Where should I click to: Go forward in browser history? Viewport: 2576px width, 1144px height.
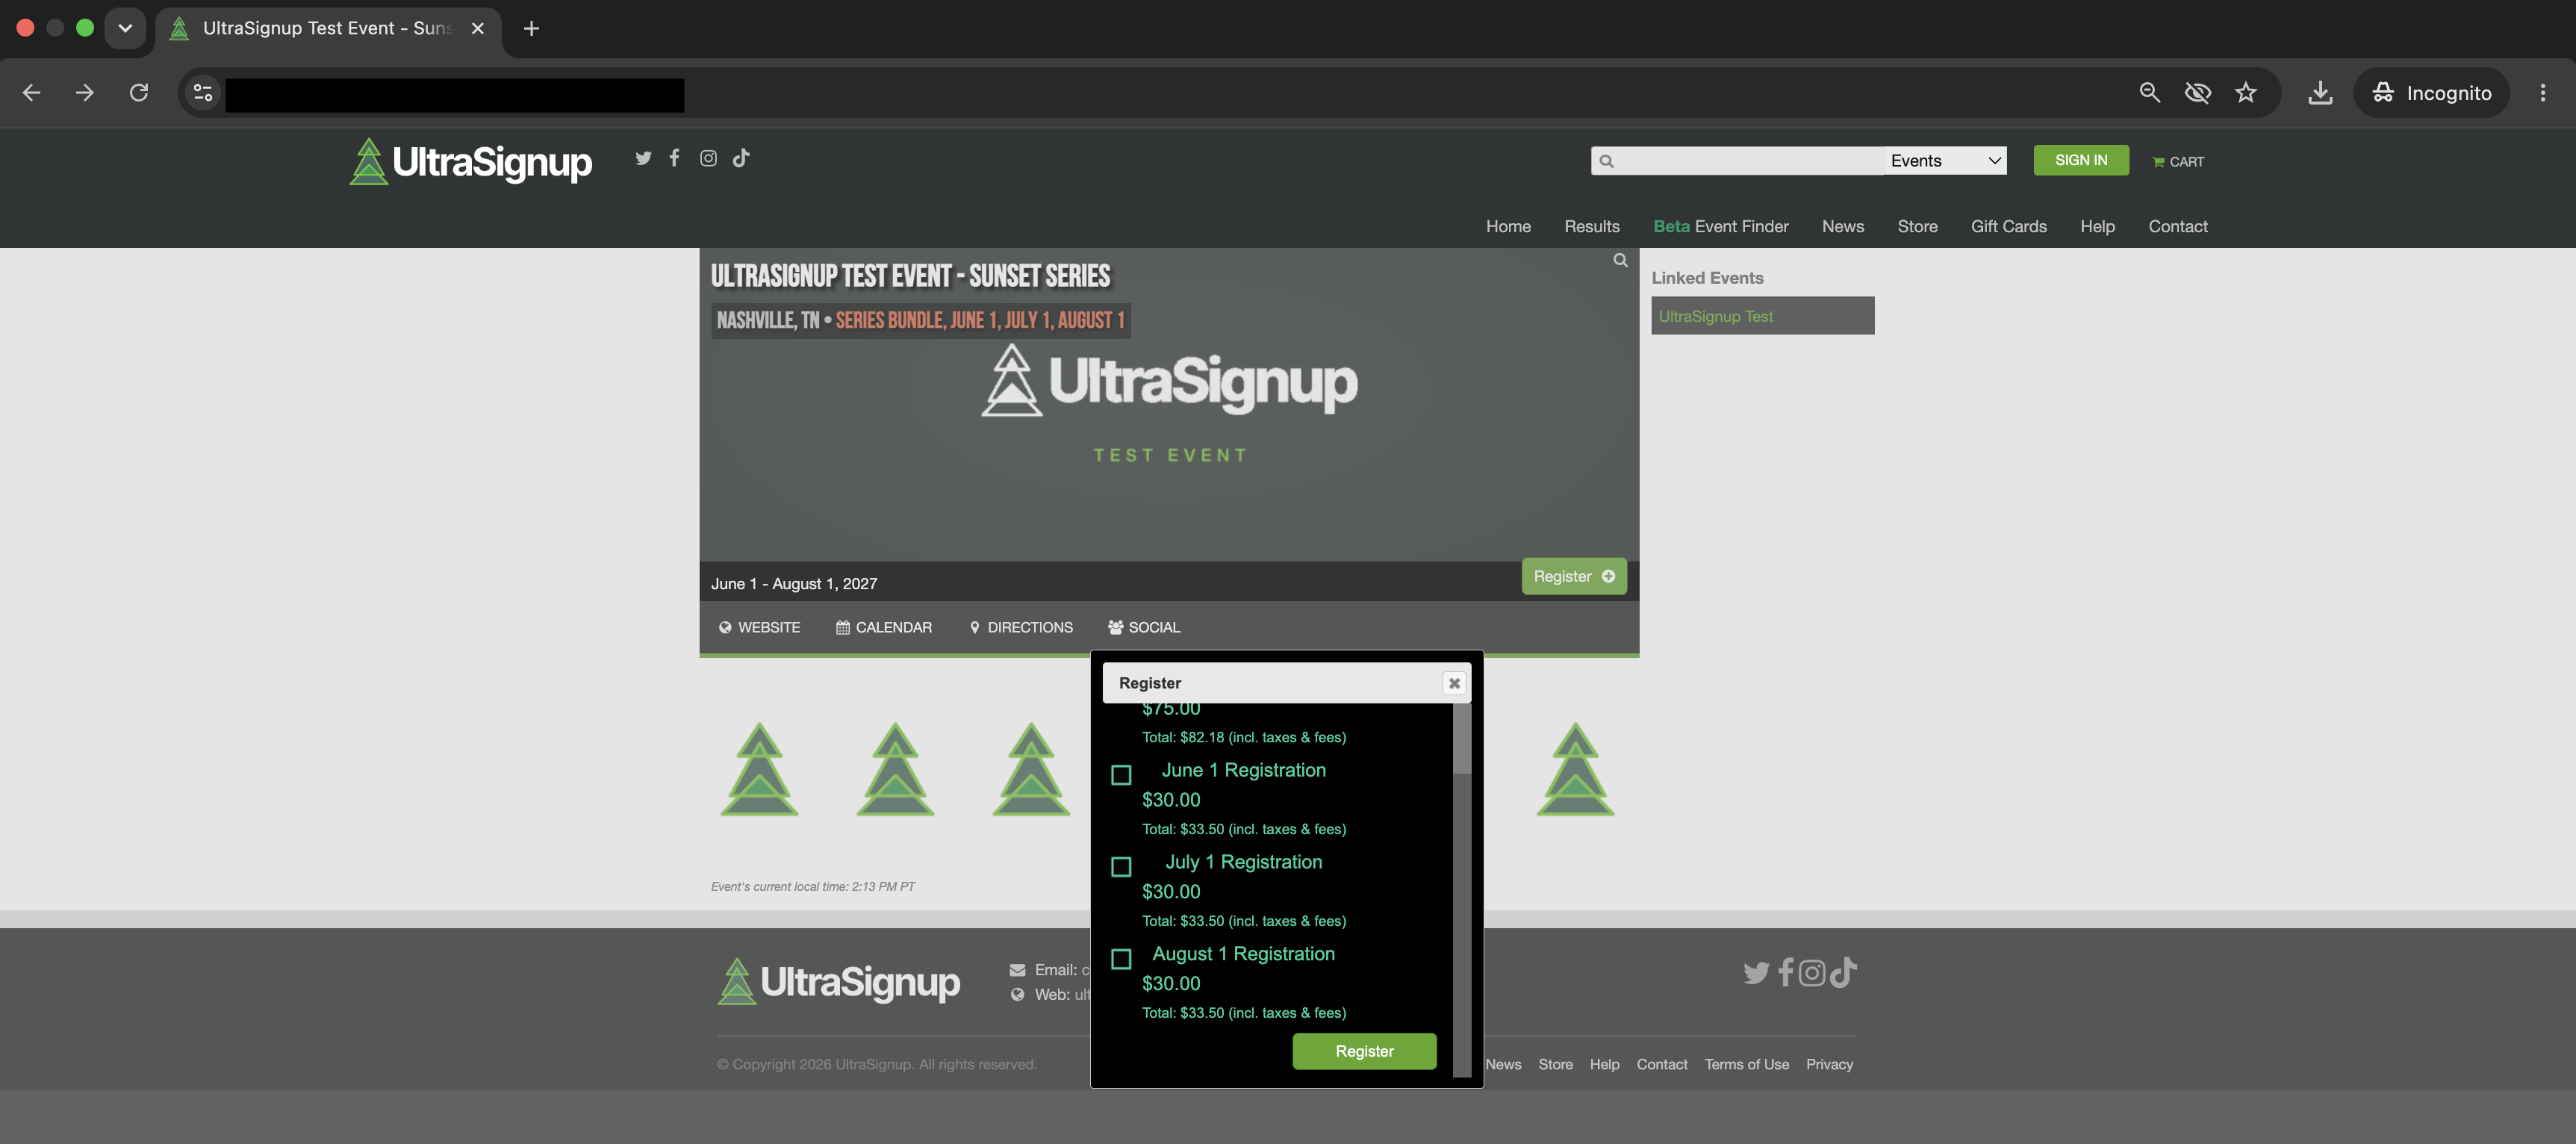coord(85,93)
